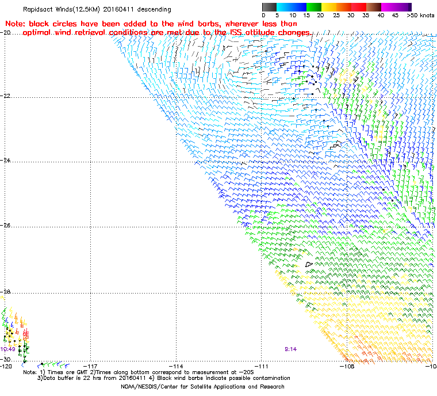The width and height of the screenshot is (437, 396).
Task: Click the gray 0-5 knots legend segment
Action: [269, 7]
